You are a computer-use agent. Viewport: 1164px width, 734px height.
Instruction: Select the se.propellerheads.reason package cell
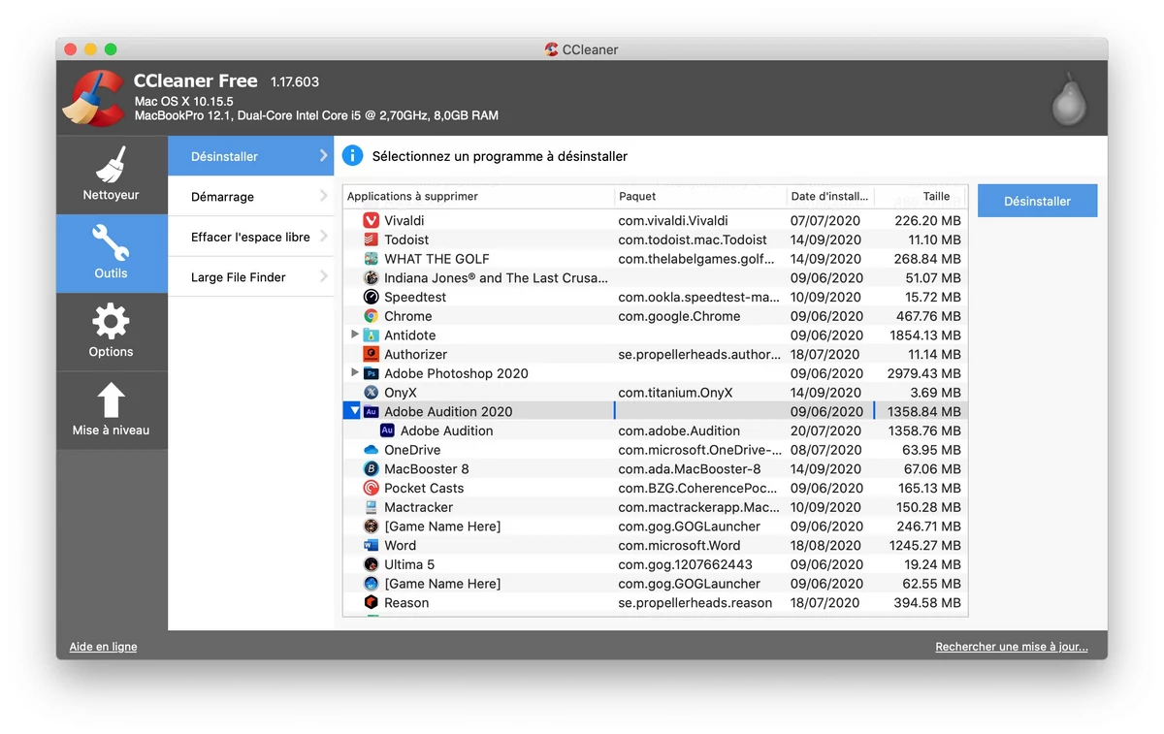point(695,603)
